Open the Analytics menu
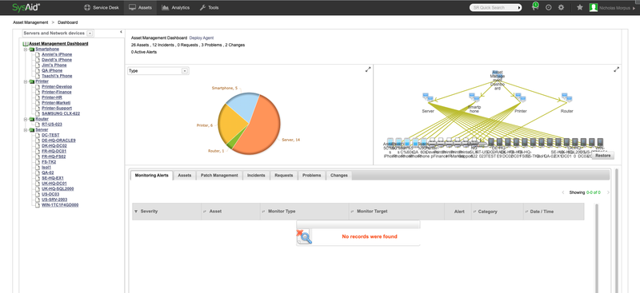 pyautogui.click(x=176, y=7)
